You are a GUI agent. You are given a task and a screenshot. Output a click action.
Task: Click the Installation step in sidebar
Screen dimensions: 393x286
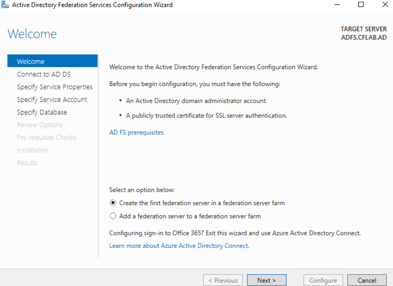click(x=32, y=150)
